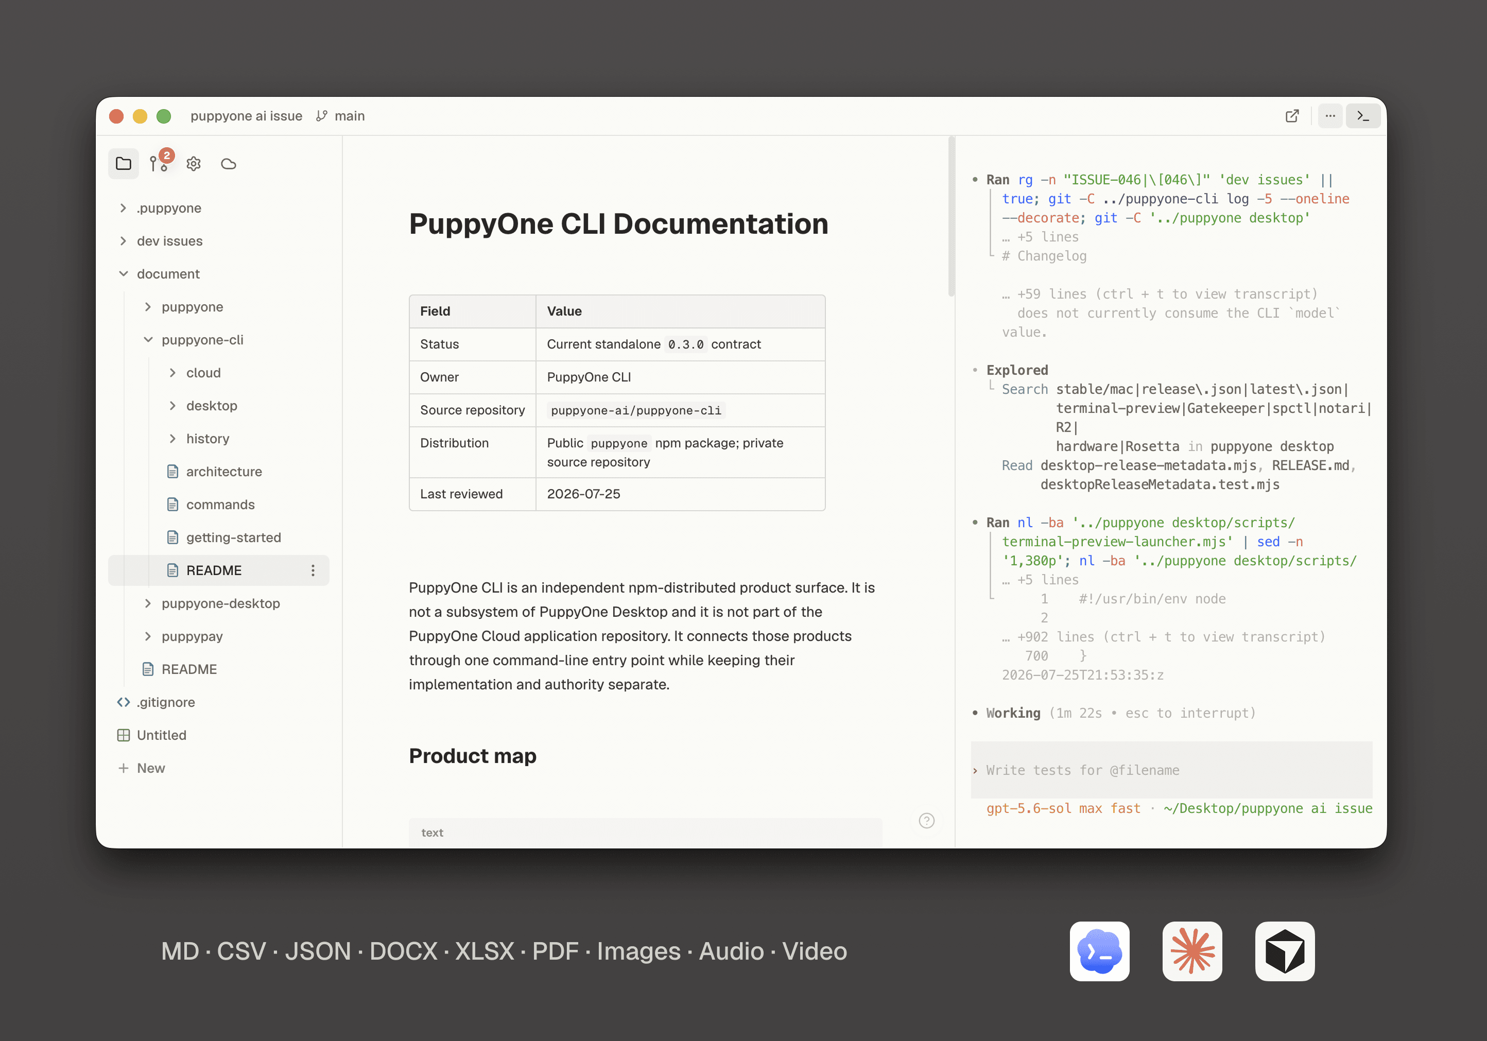Click the 0.3.0 version code tag

685,344
